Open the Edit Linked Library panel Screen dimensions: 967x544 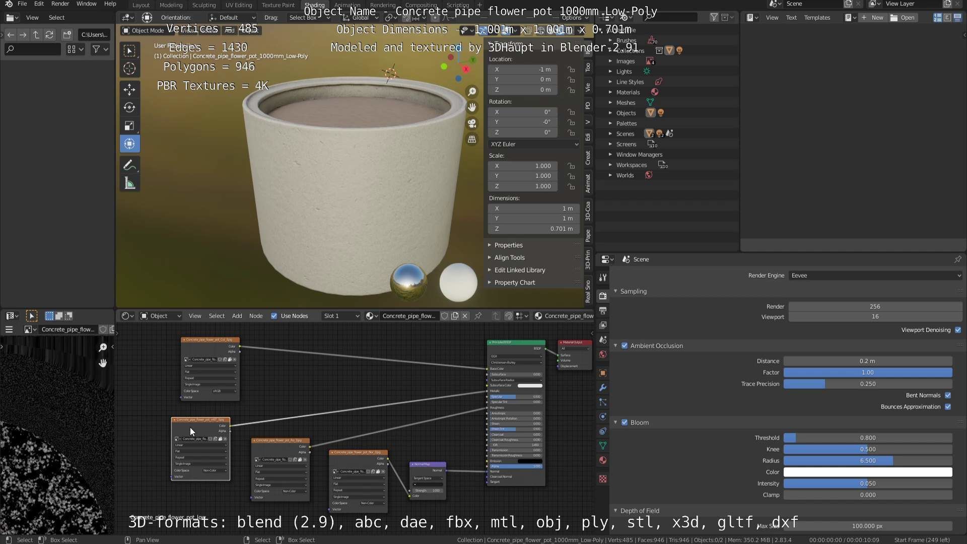tap(519, 270)
